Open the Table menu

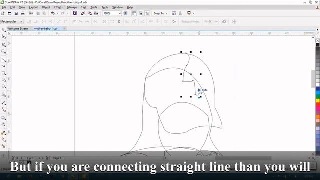94,7
